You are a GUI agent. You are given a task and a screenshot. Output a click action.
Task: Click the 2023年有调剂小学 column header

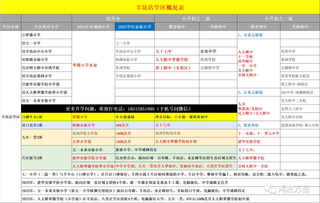coord(93,27)
